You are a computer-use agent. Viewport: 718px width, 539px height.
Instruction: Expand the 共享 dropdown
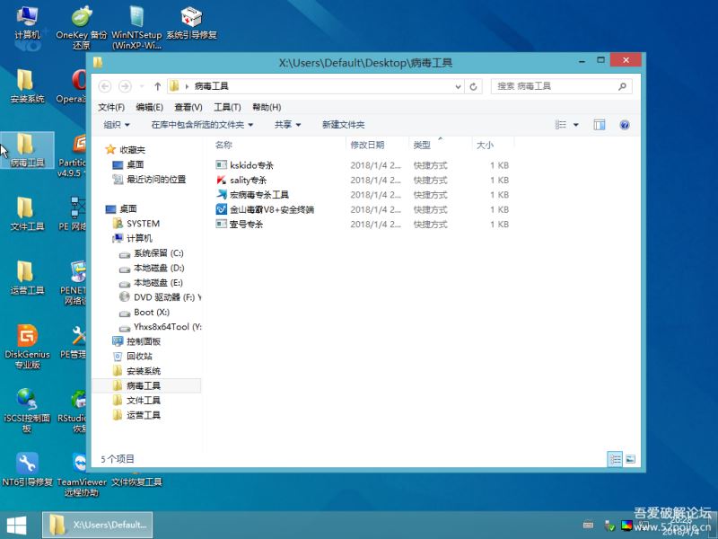287,125
